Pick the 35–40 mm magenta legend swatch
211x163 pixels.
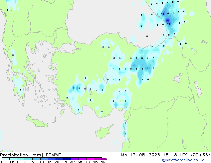tap(83, 159)
